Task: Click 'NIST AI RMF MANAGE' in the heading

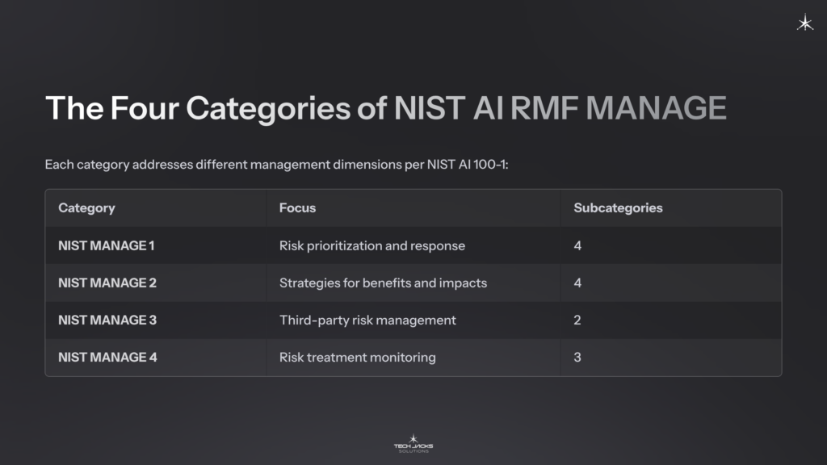Action: [558, 107]
